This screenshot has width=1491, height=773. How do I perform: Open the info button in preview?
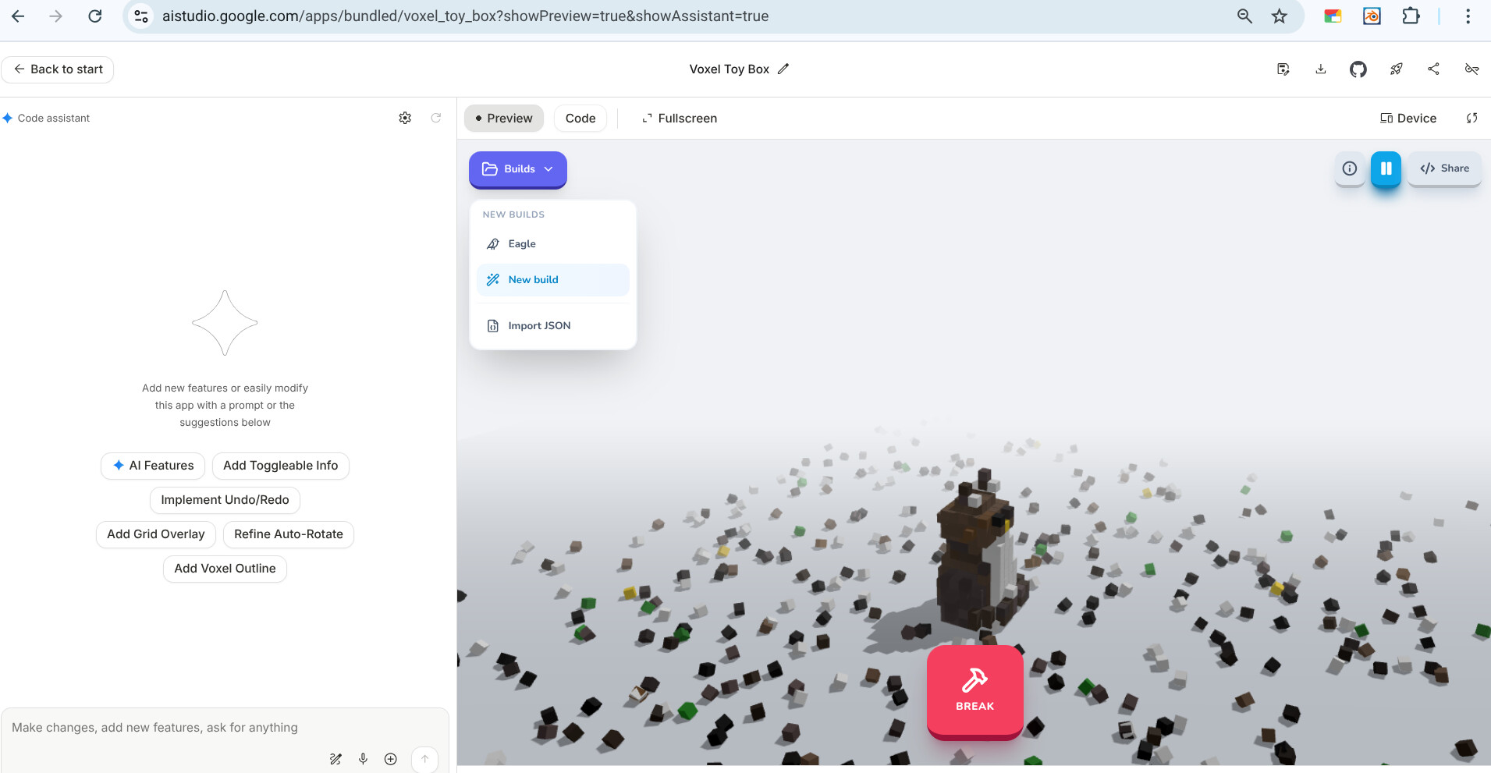pyautogui.click(x=1349, y=168)
